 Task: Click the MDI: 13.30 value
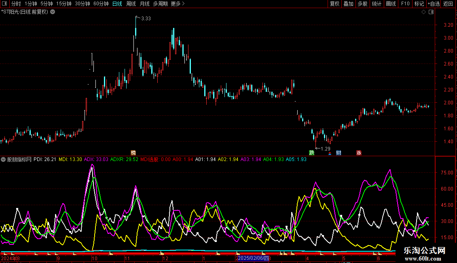pyautogui.click(x=70, y=159)
